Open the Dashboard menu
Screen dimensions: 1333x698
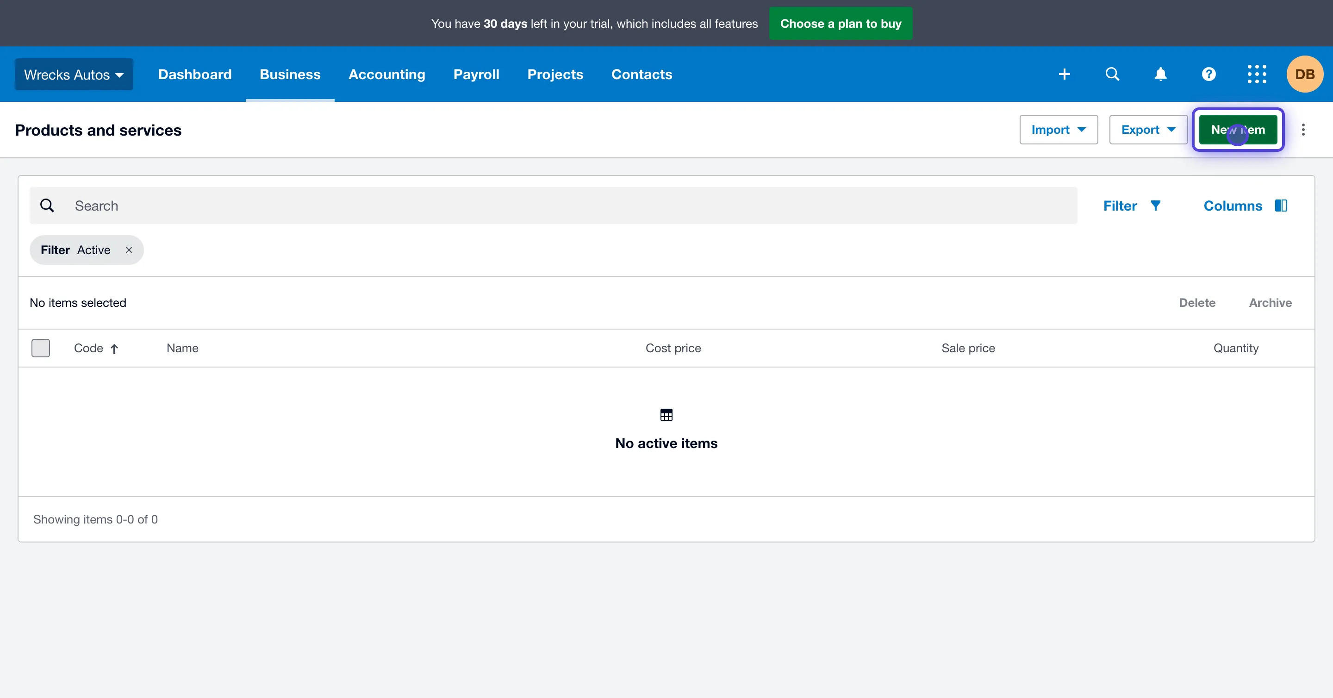point(194,74)
